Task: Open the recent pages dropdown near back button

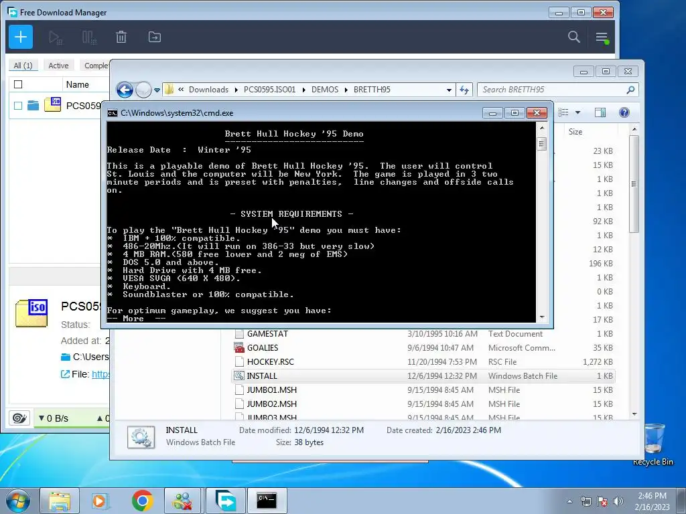Action: [x=157, y=90]
